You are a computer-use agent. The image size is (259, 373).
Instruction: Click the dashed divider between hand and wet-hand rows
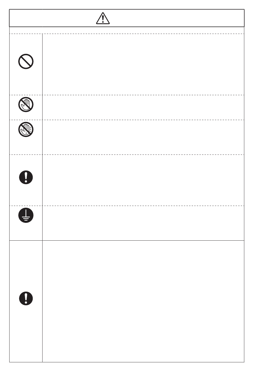pos(127,120)
